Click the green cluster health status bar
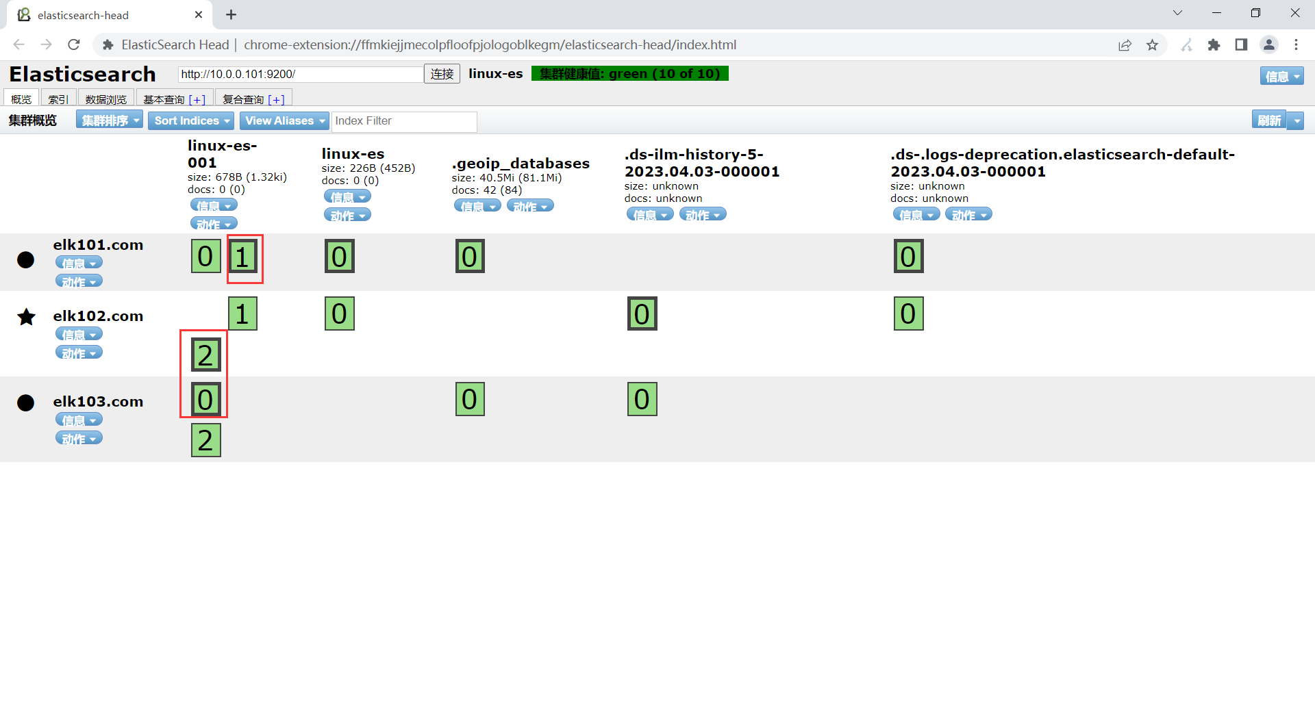Image resolution: width=1315 pixels, height=705 pixels. pos(630,74)
